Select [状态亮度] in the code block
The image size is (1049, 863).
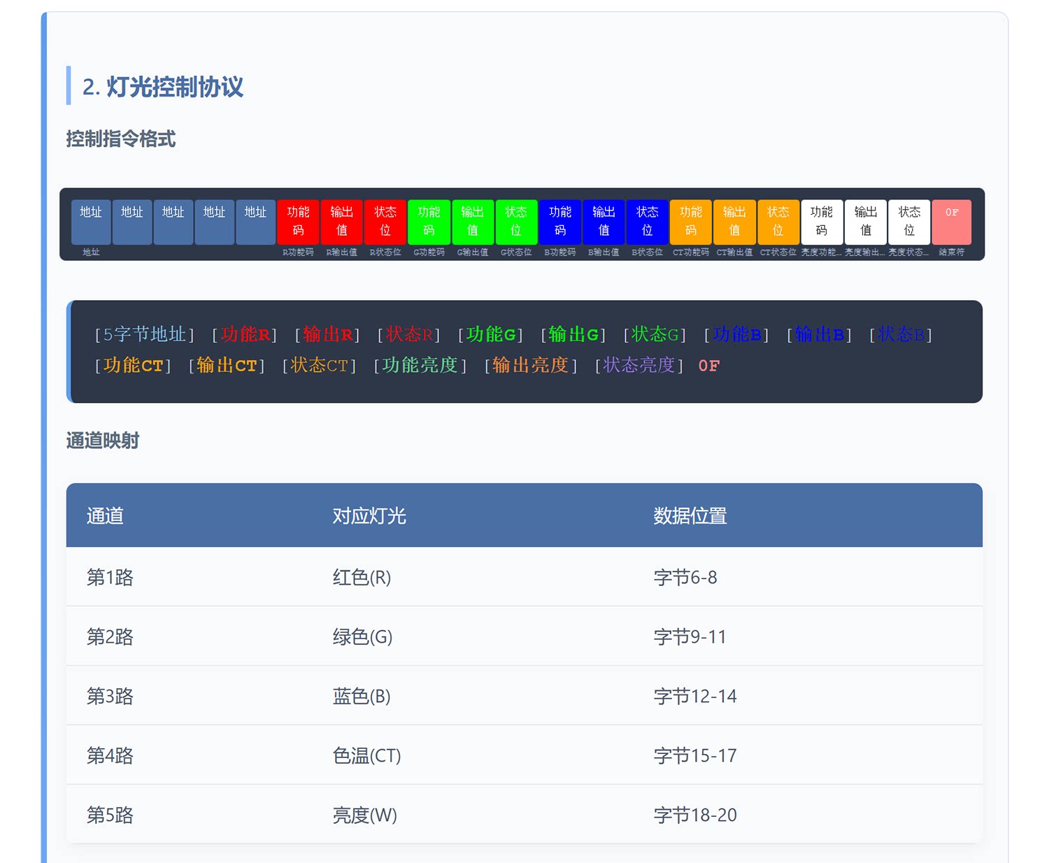coord(639,366)
